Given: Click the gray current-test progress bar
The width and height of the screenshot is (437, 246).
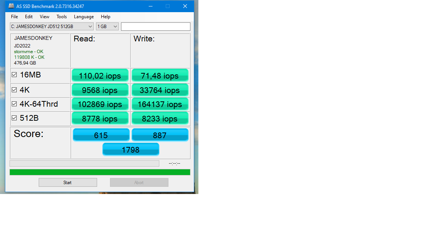Looking at the screenshot, I should click(85, 164).
